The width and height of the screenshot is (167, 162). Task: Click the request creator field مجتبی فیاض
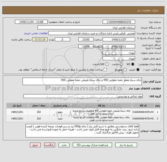(92, 33)
